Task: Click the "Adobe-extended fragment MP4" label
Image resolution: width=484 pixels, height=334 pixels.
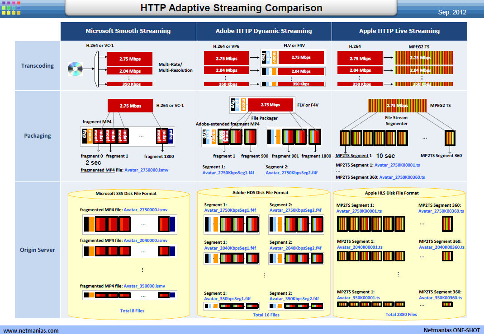Action: 228,124
